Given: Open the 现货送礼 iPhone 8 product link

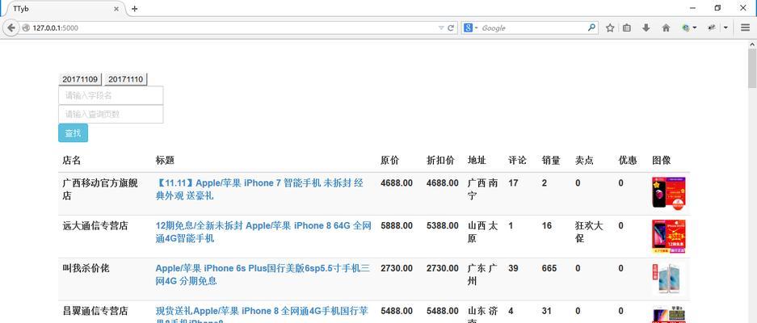Looking at the screenshot, I should pyautogui.click(x=262, y=314).
